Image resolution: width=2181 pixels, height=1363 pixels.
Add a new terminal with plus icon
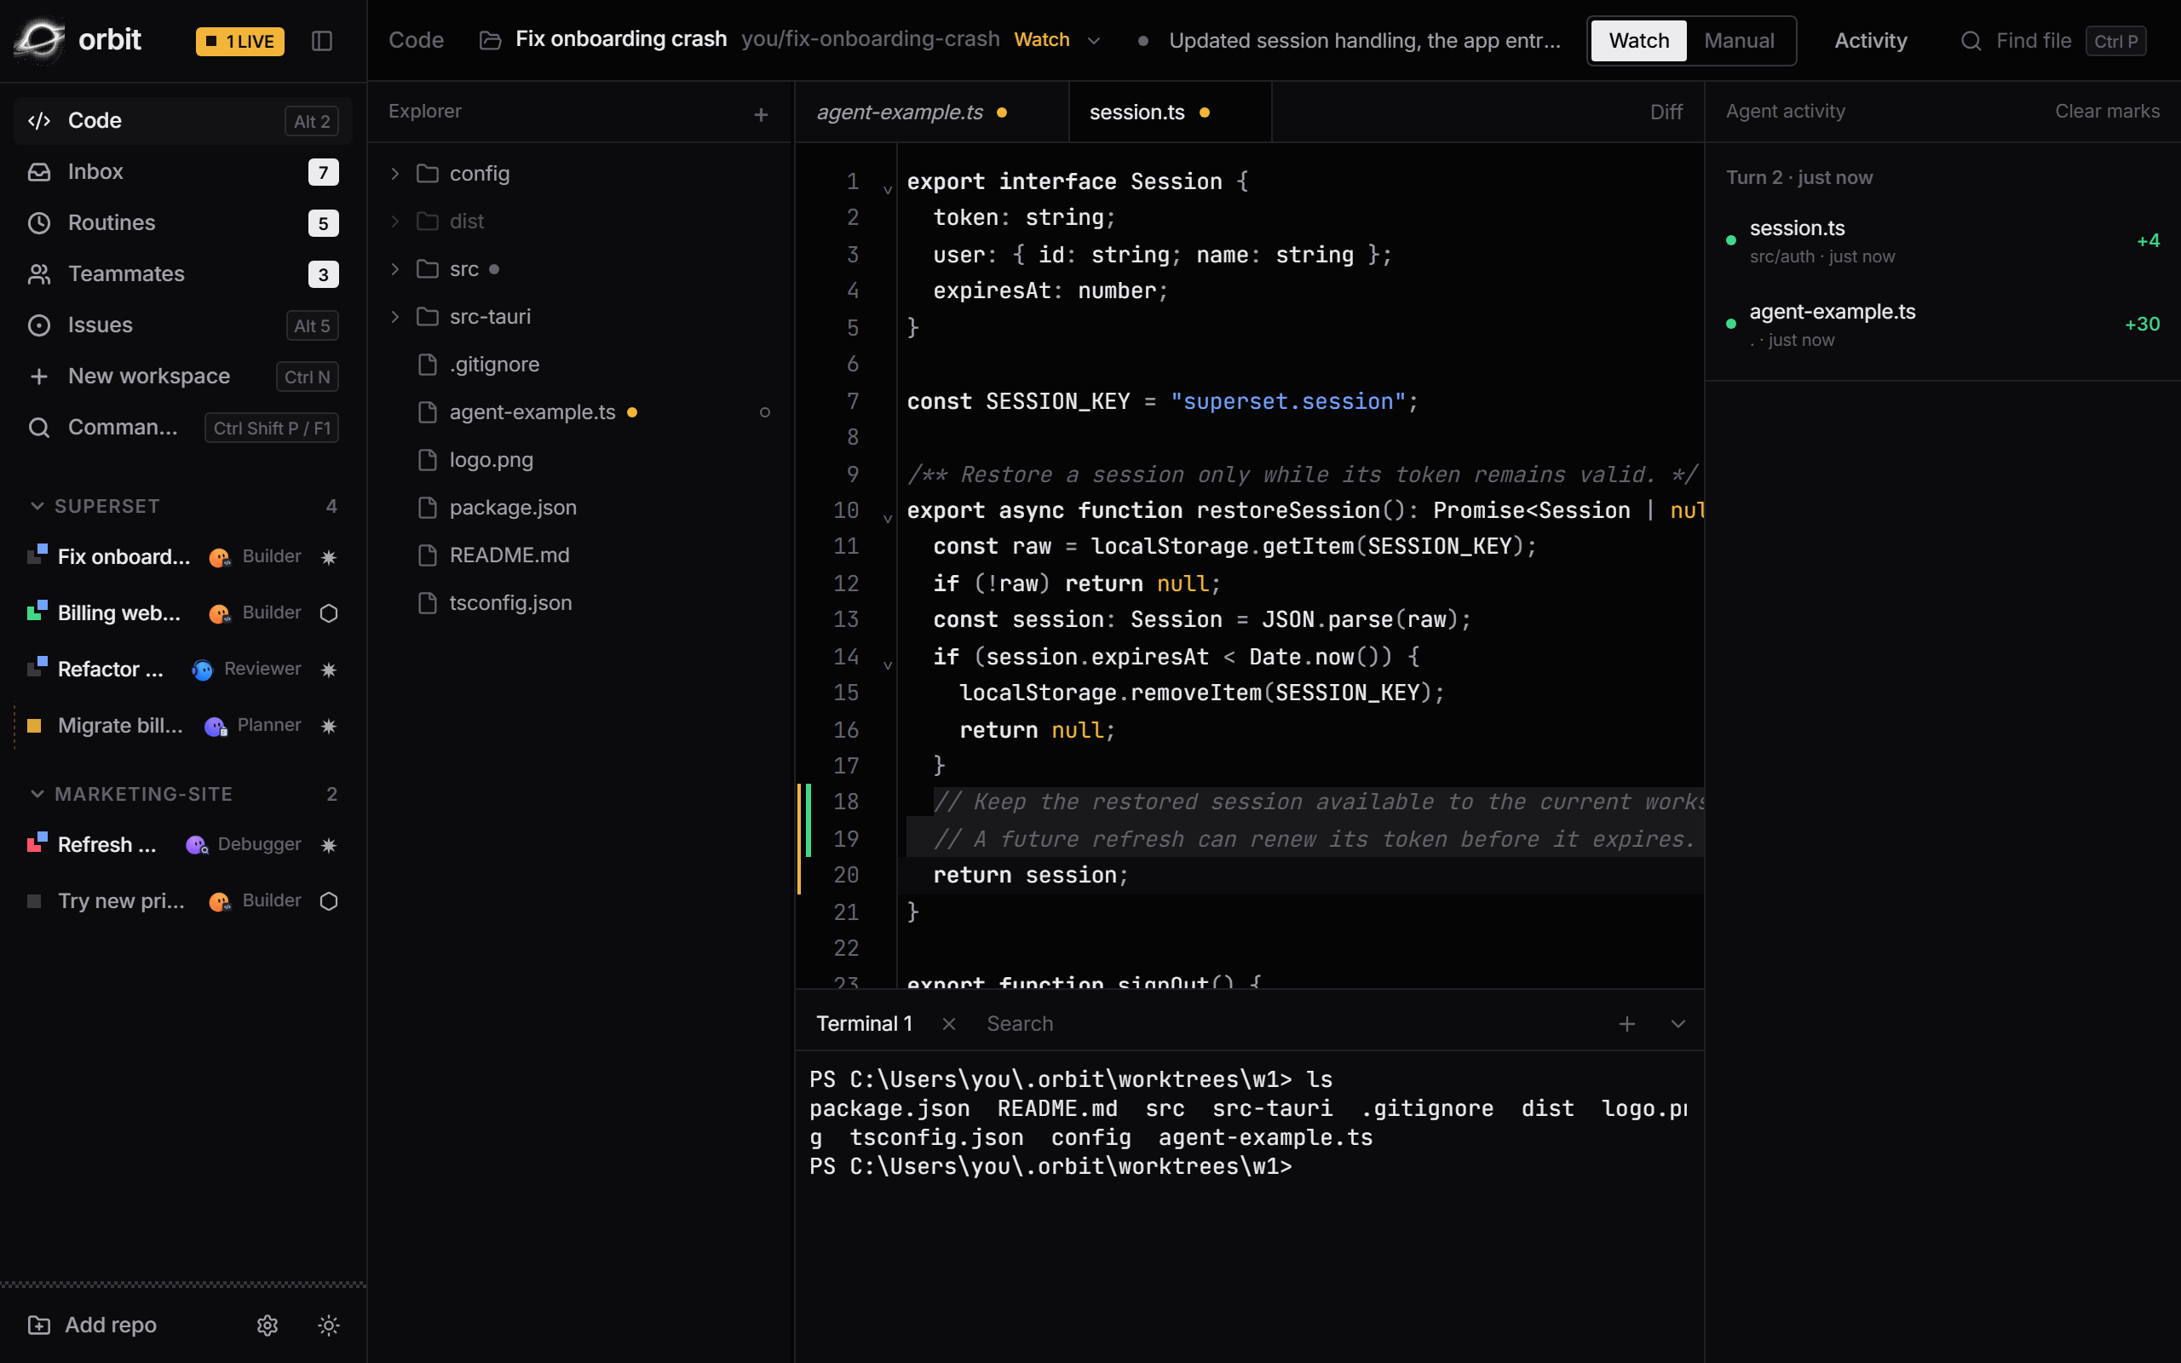point(1626,1024)
